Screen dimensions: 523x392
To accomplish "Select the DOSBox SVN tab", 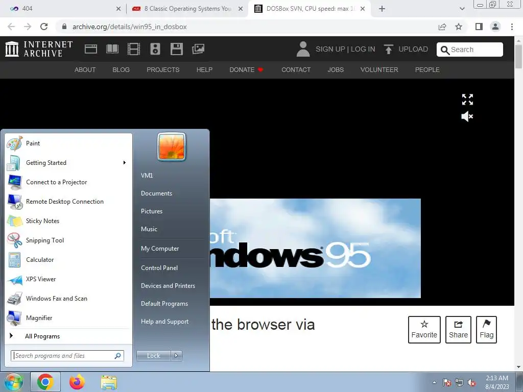I will [308, 9].
